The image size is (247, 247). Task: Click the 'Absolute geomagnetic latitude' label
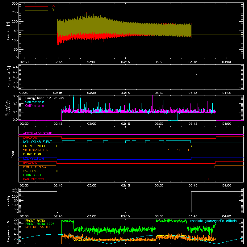213,221
